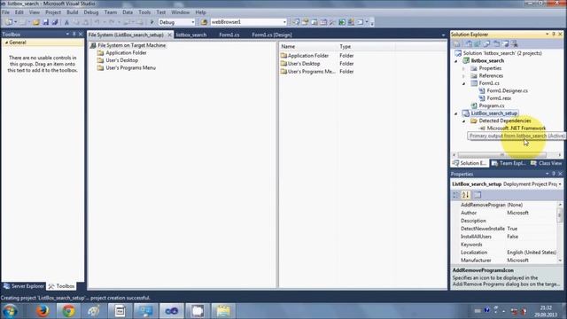
Task: Open the Help menu
Action: pyautogui.click(x=201, y=12)
